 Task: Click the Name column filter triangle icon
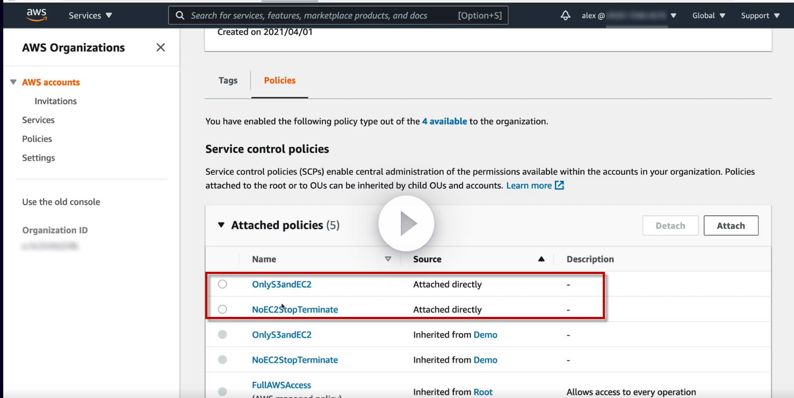coord(388,259)
